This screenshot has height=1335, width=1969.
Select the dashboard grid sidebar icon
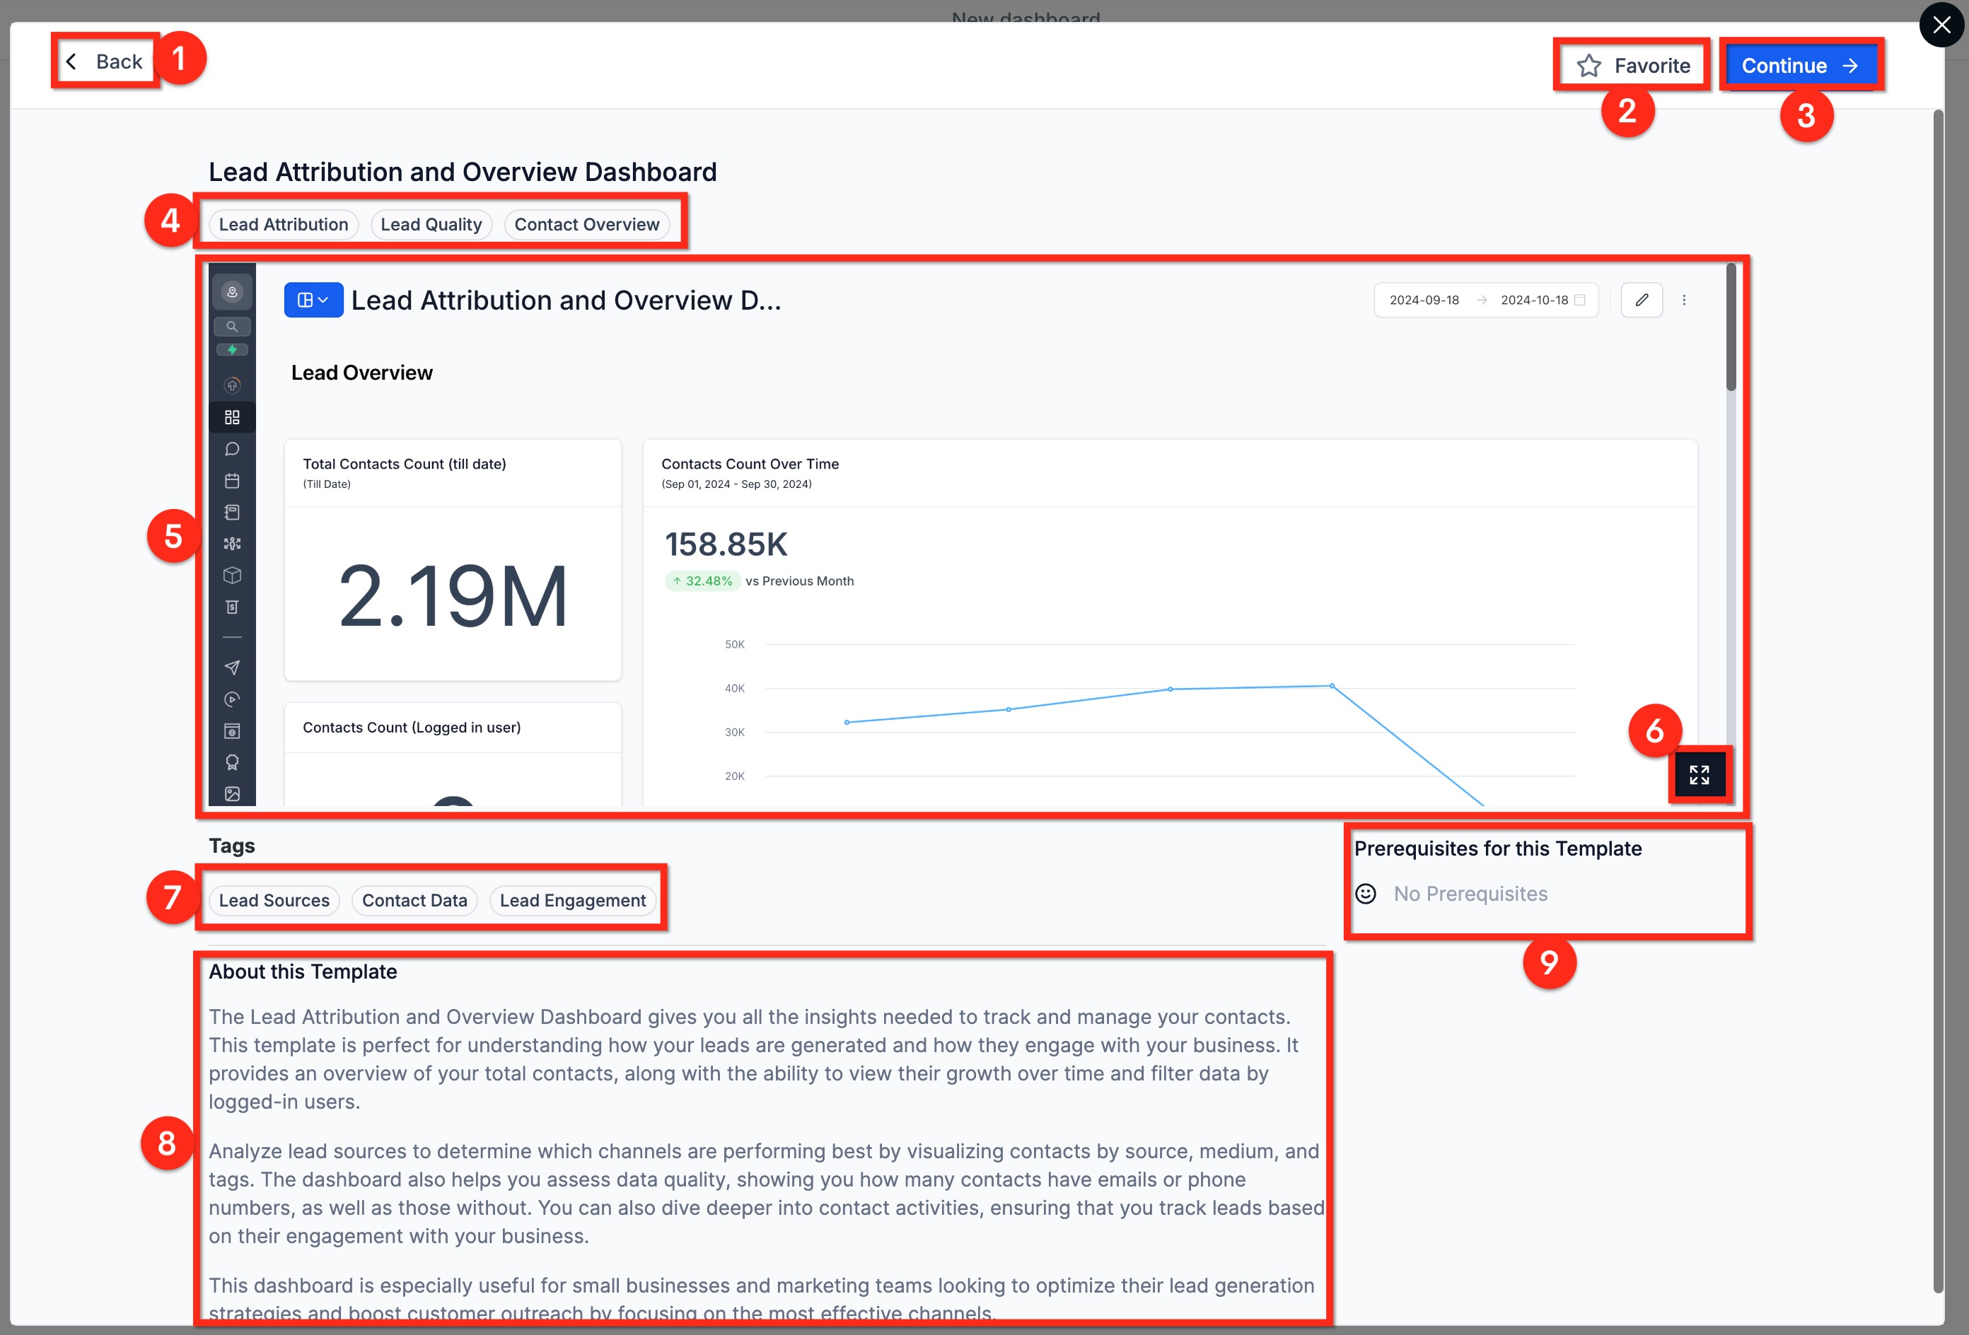231,416
